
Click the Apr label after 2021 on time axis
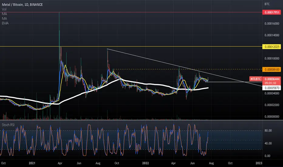tap(60, 163)
